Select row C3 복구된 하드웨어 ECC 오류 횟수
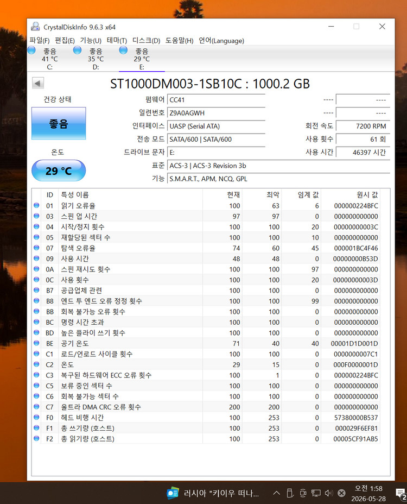Viewport: 407px width, 504px height. pos(206,375)
